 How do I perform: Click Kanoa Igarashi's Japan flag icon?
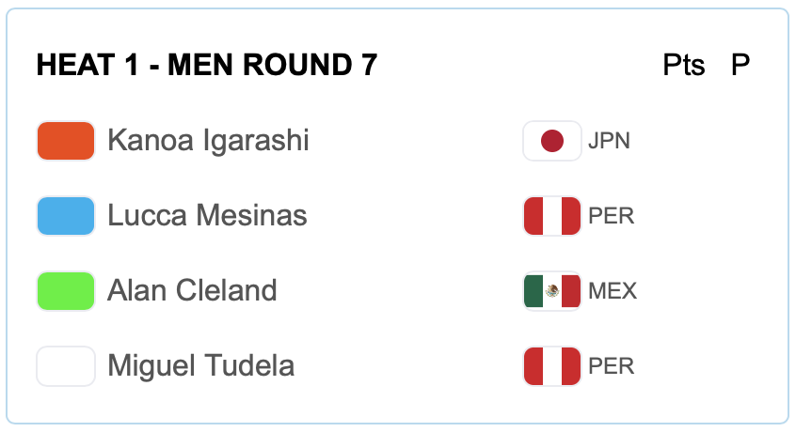click(552, 141)
